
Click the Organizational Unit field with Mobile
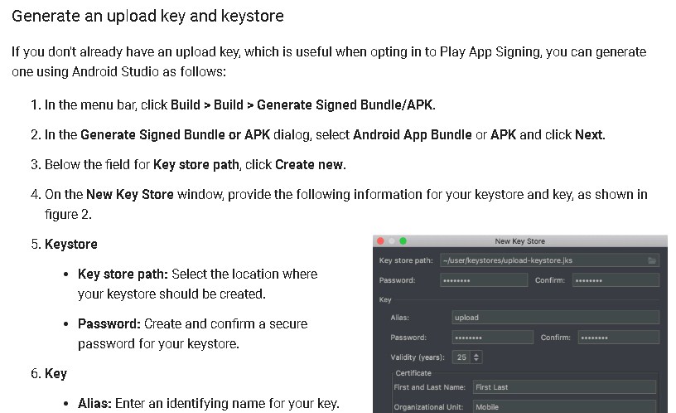(564, 407)
